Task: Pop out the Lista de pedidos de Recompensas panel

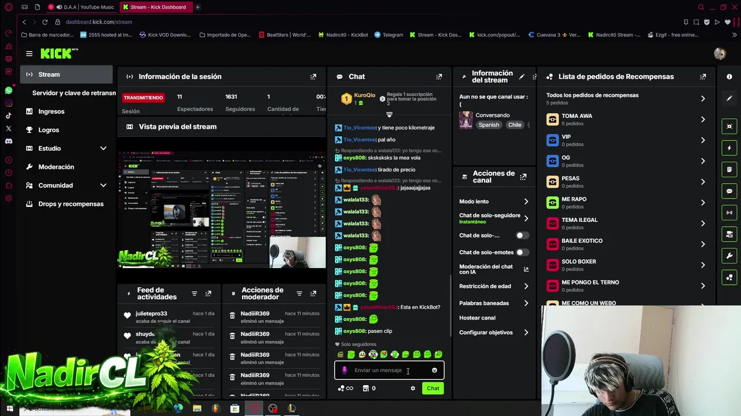Action: (x=703, y=76)
